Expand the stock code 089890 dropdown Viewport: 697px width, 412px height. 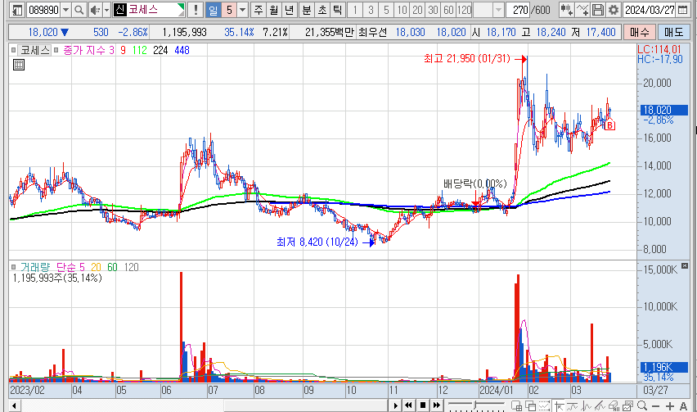coord(65,9)
